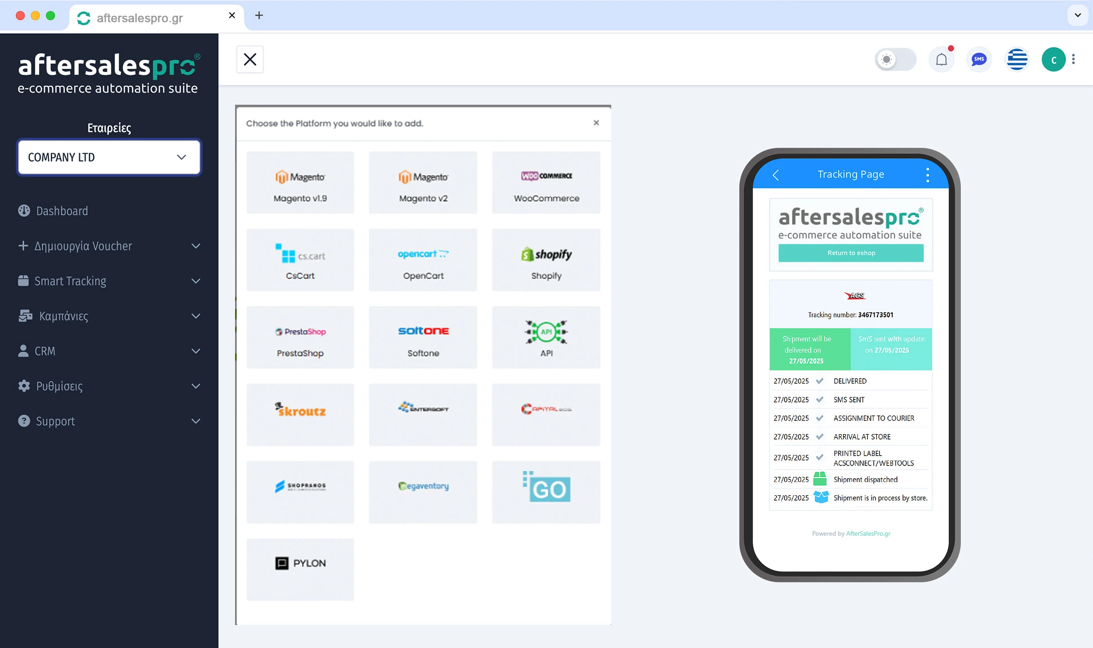Click the green delivery date box
The height and width of the screenshot is (648, 1093).
click(810, 350)
